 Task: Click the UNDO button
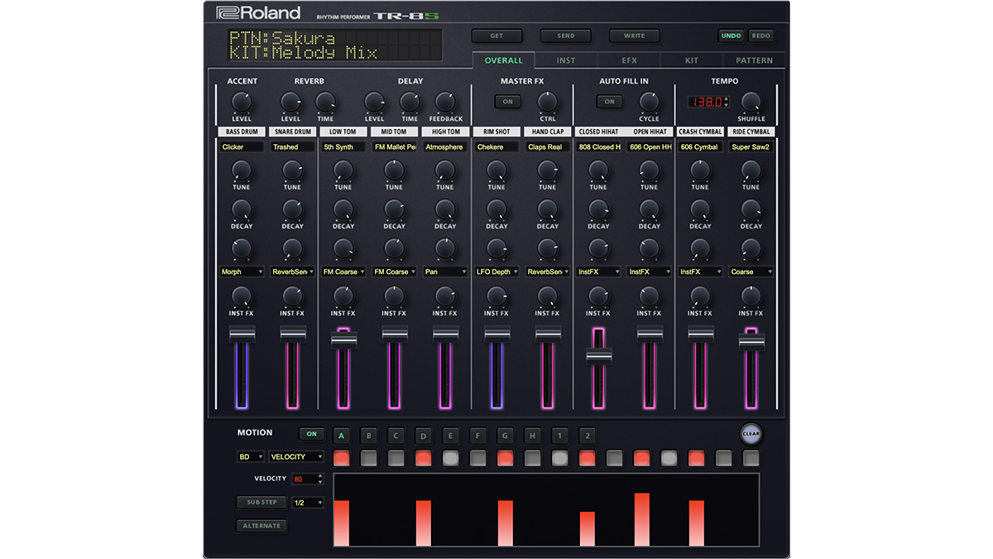[x=731, y=36]
